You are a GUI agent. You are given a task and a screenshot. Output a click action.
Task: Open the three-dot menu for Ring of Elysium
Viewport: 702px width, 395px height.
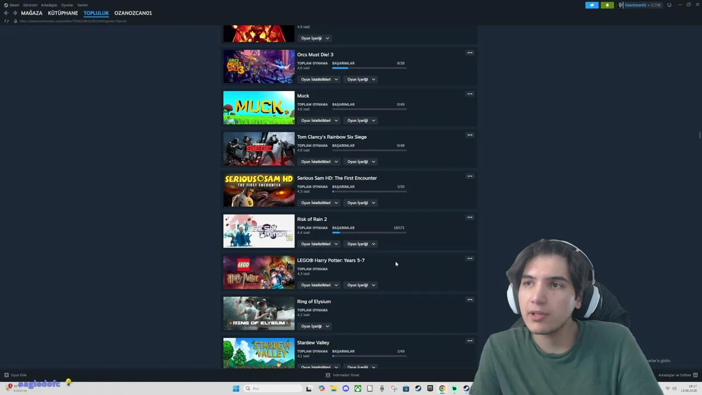pyautogui.click(x=470, y=300)
